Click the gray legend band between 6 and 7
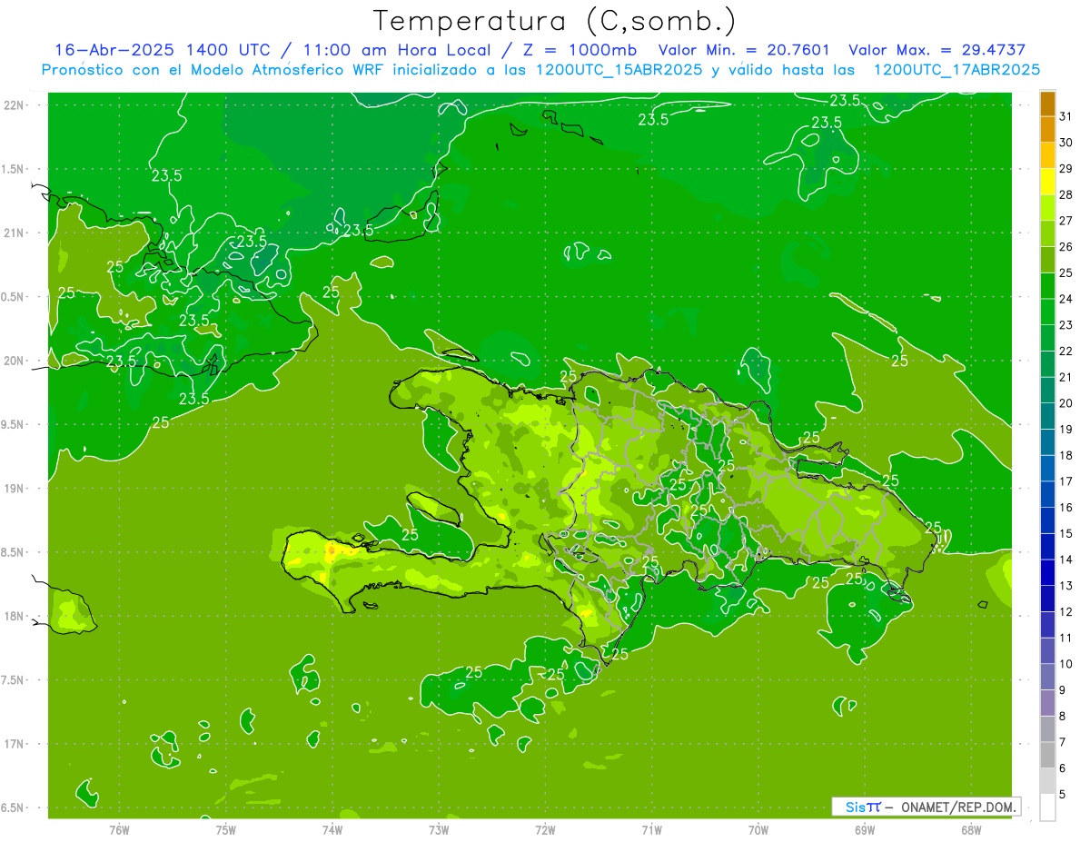The image size is (1090, 842). click(1047, 755)
